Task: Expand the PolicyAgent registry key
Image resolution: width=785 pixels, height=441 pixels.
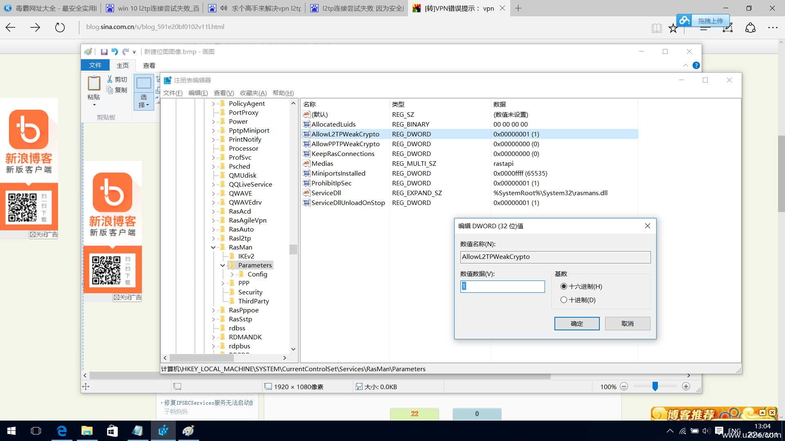Action: coord(213,103)
